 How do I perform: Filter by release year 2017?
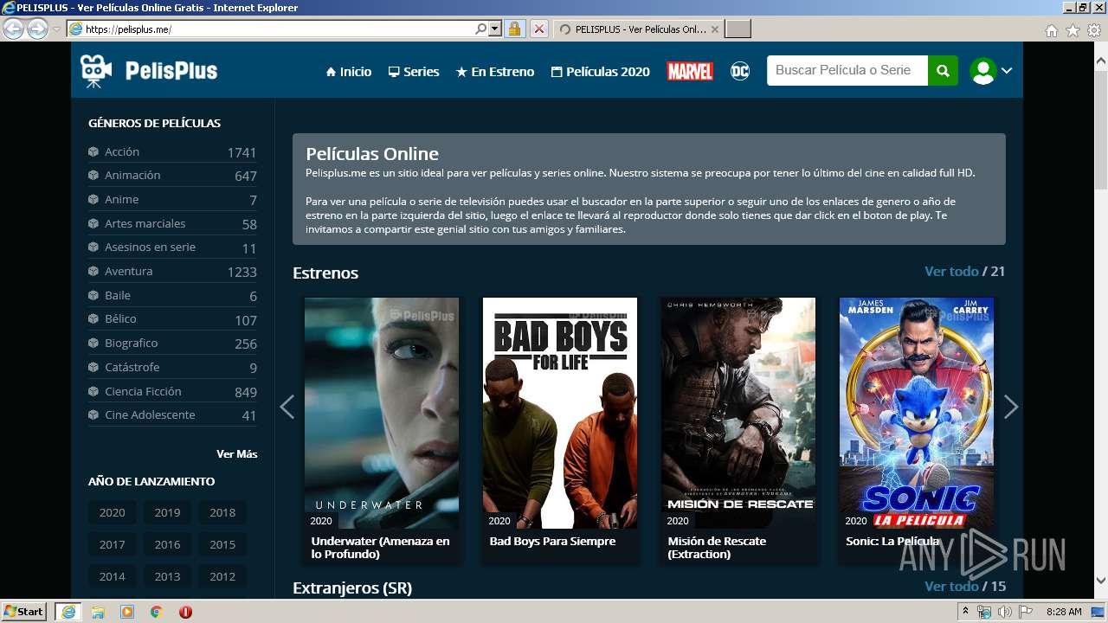112,544
